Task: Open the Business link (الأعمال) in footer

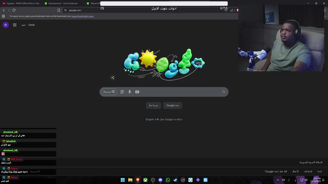Action: click(x=295, y=171)
